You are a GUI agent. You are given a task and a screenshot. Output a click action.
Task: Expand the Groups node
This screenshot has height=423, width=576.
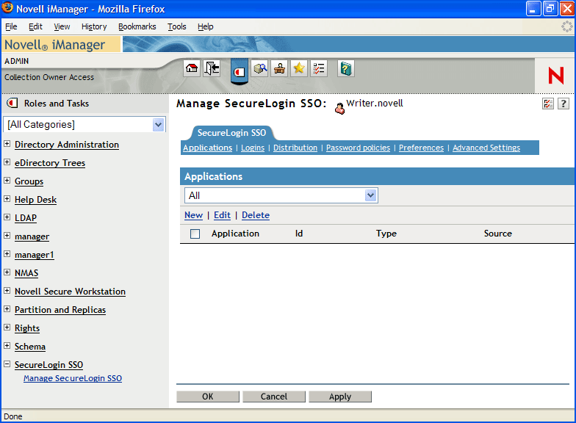(x=7, y=181)
